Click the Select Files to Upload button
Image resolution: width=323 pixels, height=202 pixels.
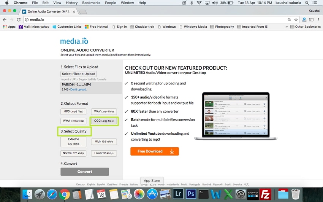click(x=79, y=74)
